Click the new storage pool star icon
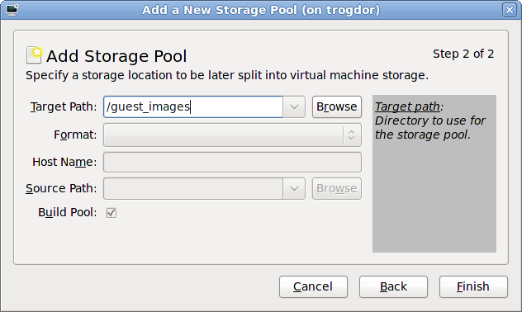This screenshot has width=522, height=312. [34, 54]
